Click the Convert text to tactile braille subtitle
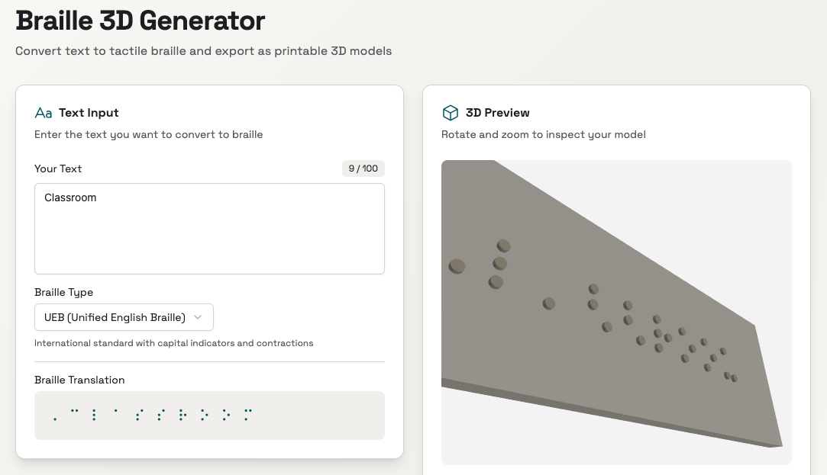The height and width of the screenshot is (475, 827). point(203,52)
